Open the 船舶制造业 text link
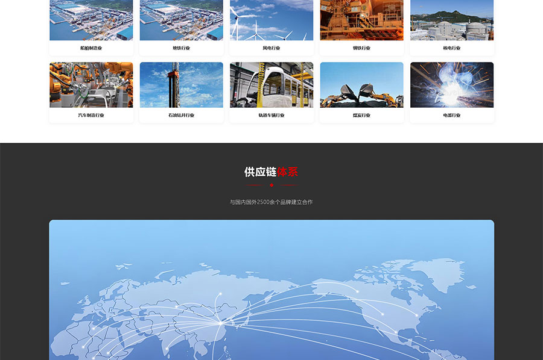Viewport: 543px width, 360px height. pos(91,48)
